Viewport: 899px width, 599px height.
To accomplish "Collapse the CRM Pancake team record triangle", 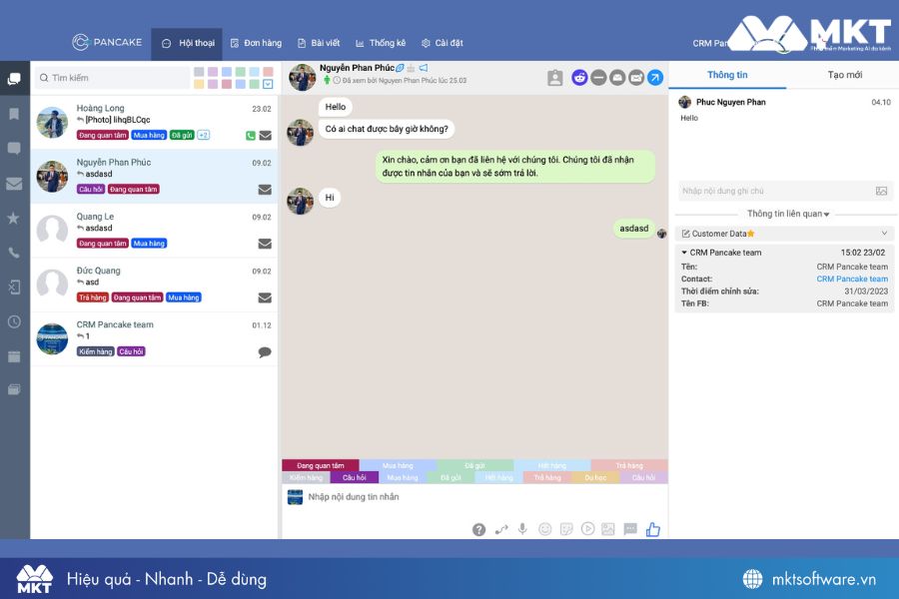I will (x=684, y=253).
